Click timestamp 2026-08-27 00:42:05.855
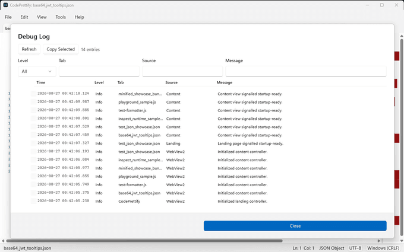This screenshot has height=252, width=404. click(64, 176)
